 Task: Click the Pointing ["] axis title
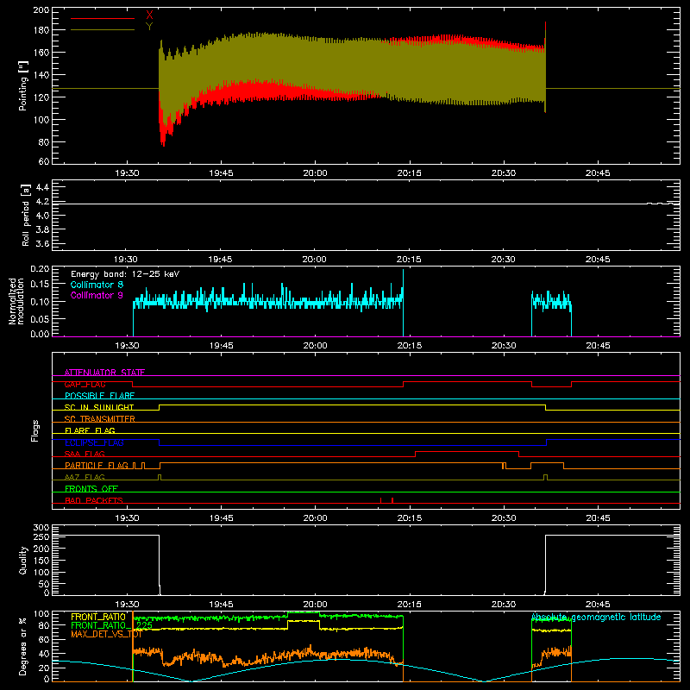(x=23, y=85)
